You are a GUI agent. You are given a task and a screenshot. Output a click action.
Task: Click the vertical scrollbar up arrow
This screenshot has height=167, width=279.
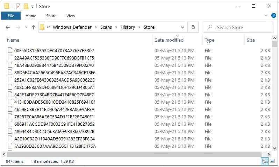click(274, 38)
